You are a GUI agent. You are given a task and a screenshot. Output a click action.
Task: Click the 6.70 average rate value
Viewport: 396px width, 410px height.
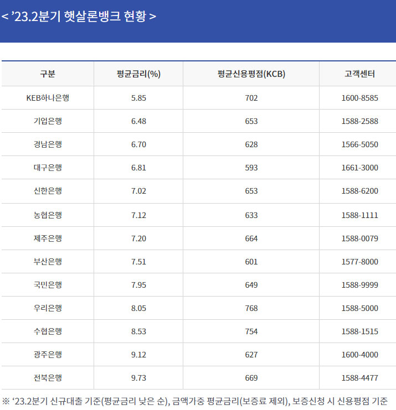(x=138, y=144)
